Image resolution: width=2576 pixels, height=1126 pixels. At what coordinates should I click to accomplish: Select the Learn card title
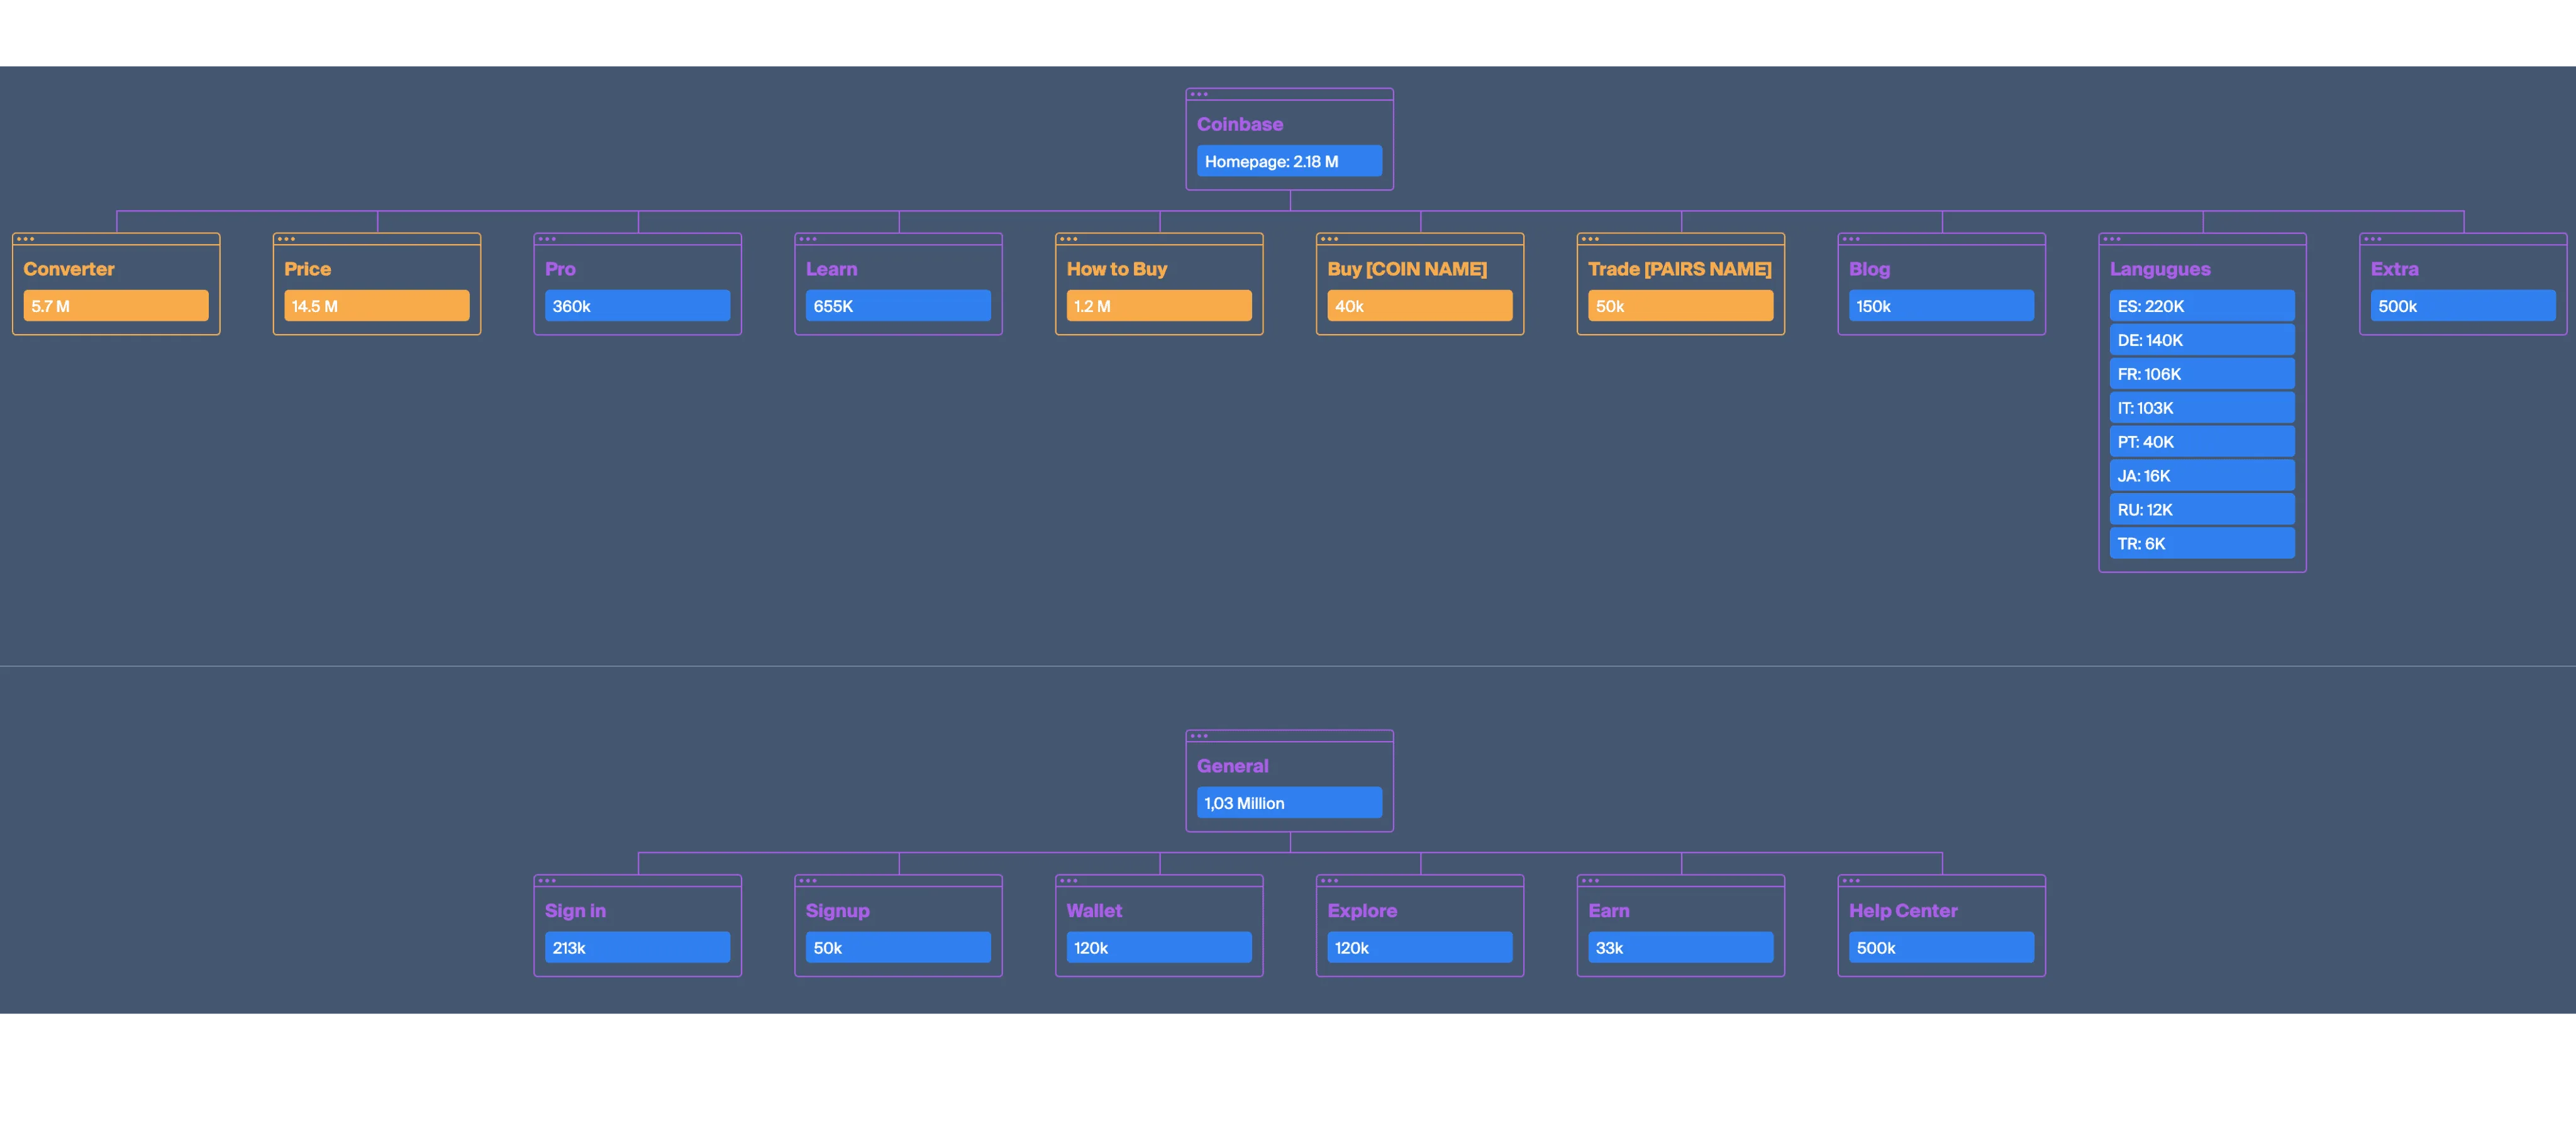tap(831, 268)
